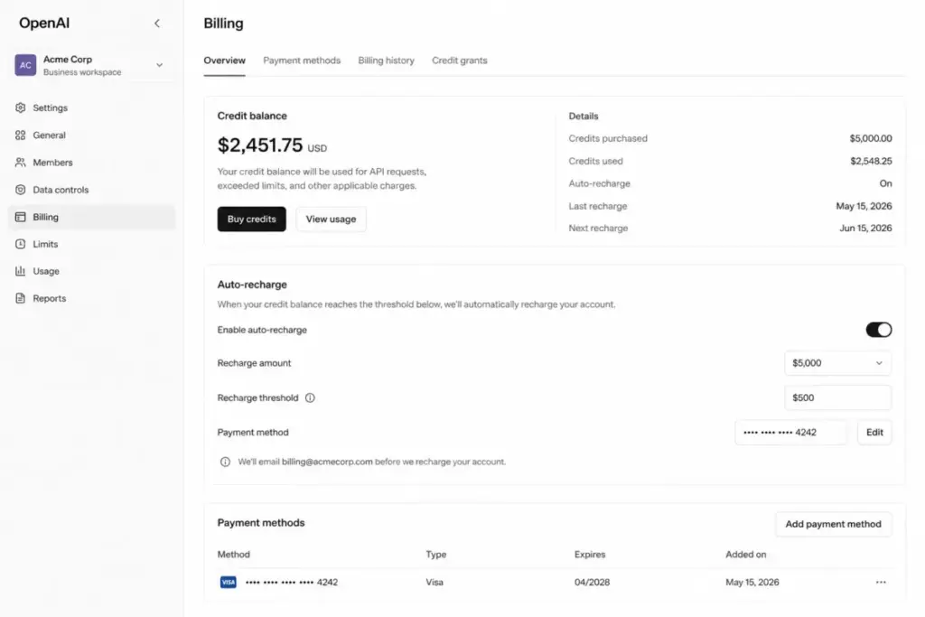The height and width of the screenshot is (617, 925).
Task: Click the Recharge threshold info icon
Action: point(310,397)
